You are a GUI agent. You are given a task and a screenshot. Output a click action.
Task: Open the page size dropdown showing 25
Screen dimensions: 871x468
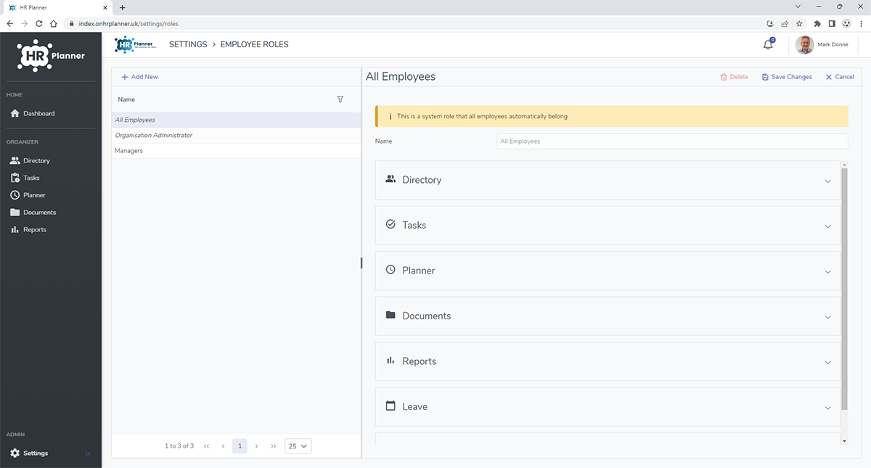pos(298,446)
